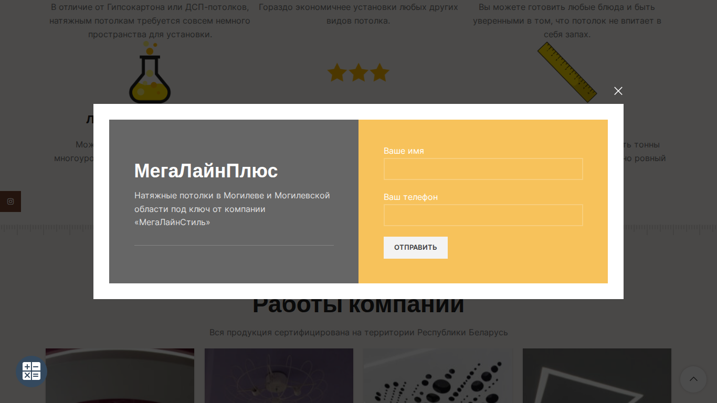The image size is (717, 403).
Task: Click the yellow ruler icon
Action: pyautogui.click(x=567, y=72)
